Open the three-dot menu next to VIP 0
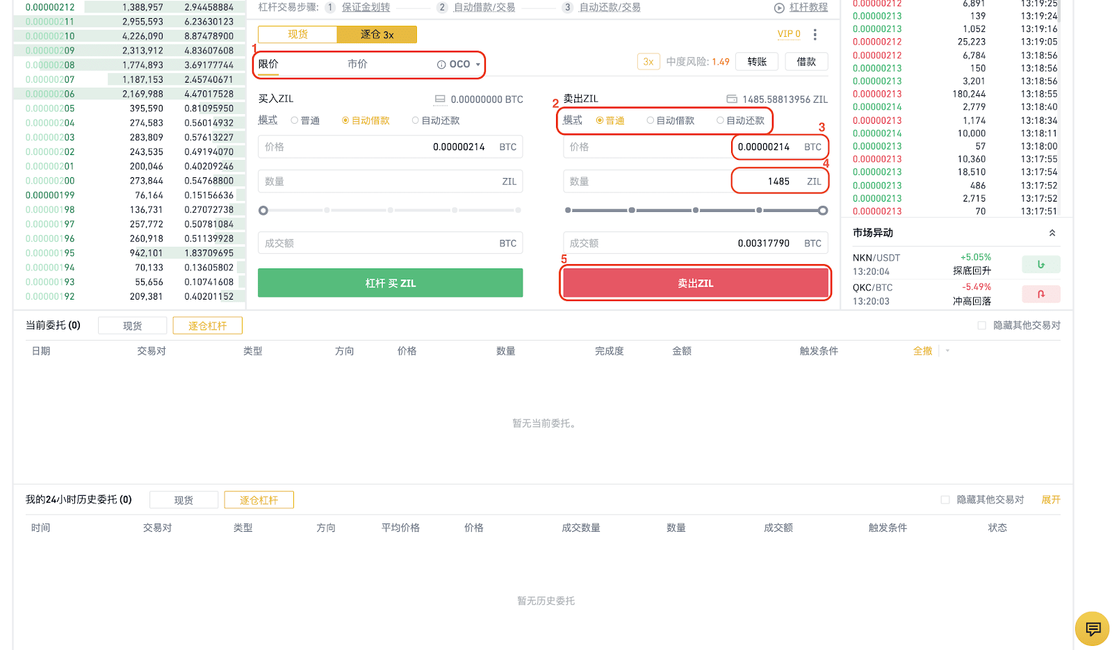This screenshot has width=1112, height=650. 815,34
